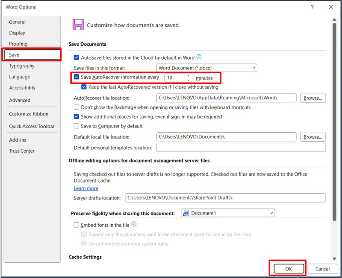Toggle AutoSave files stored in Cloud checkbox

[77, 58]
